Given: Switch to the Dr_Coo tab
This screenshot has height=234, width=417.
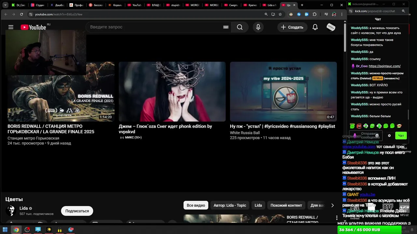Looking at the screenshot, I should coord(19,5).
